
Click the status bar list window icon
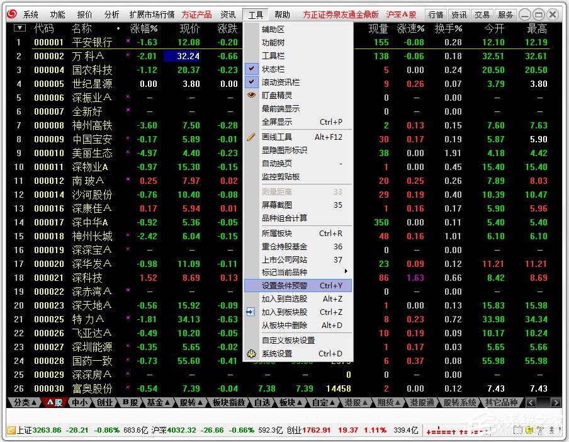pos(518,431)
